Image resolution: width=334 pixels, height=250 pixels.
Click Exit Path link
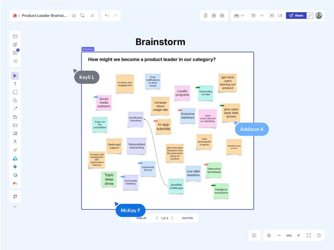(x=188, y=218)
